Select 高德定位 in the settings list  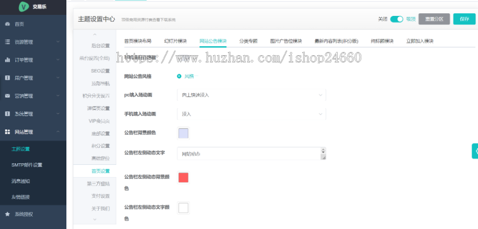click(100, 158)
